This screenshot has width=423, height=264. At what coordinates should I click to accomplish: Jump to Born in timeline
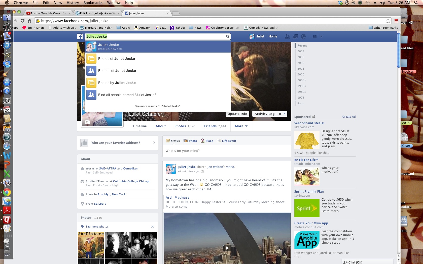[300, 103]
